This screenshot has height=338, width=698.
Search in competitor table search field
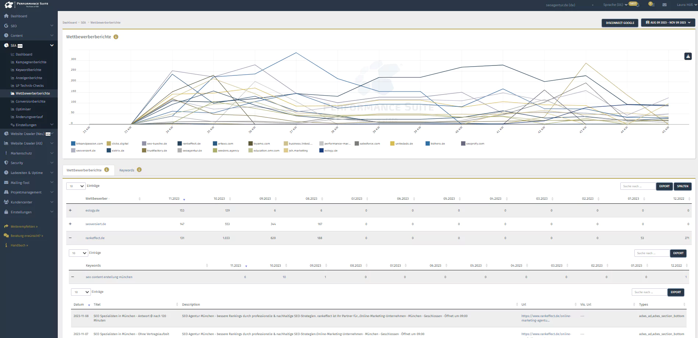point(638,186)
